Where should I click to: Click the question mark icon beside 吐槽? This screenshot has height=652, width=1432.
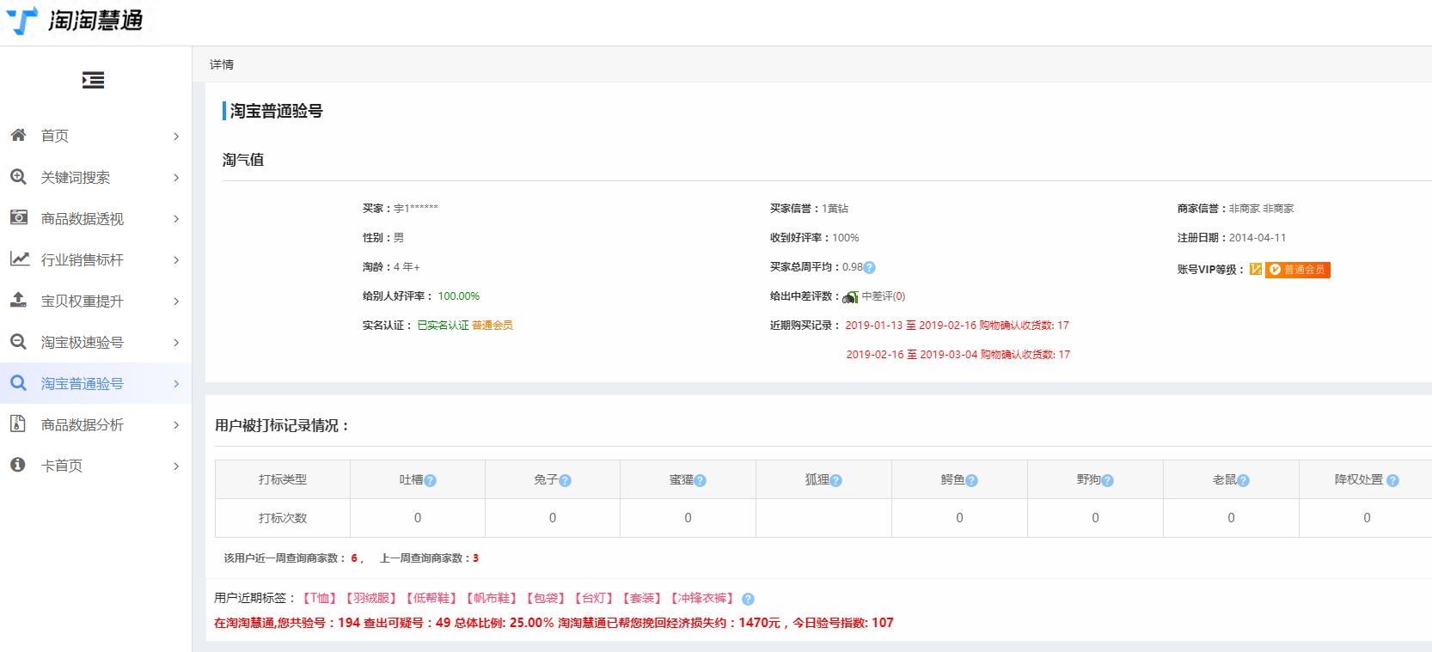pyautogui.click(x=431, y=481)
